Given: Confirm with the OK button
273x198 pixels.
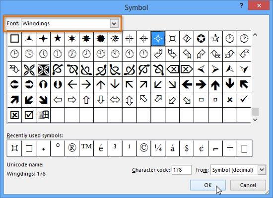Looking at the screenshot, I should [x=208, y=185].
